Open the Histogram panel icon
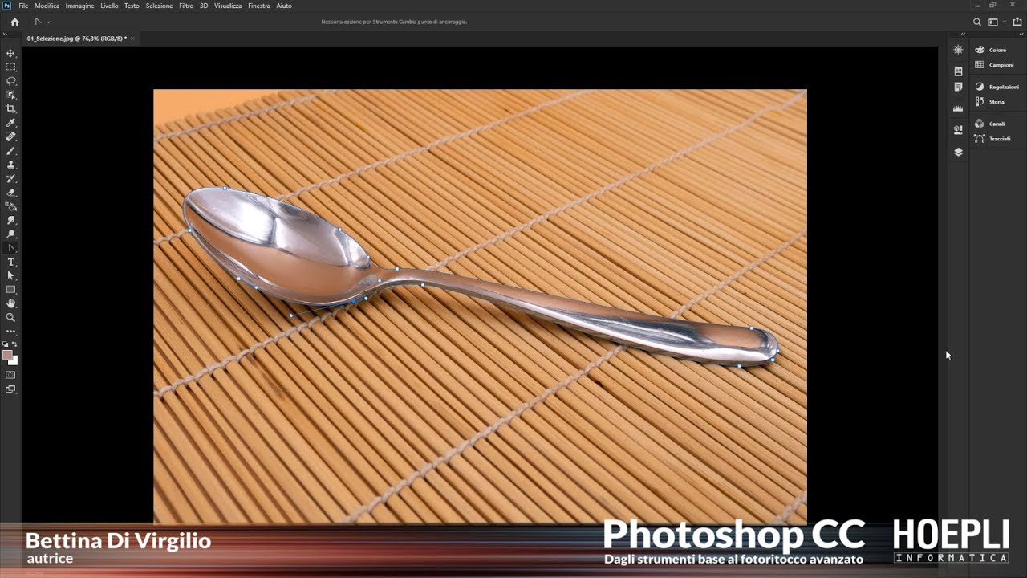This screenshot has width=1027, height=578. 958,108
